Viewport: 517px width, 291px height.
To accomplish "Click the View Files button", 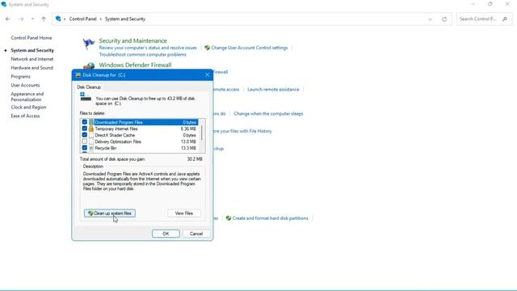I will (x=184, y=213).
